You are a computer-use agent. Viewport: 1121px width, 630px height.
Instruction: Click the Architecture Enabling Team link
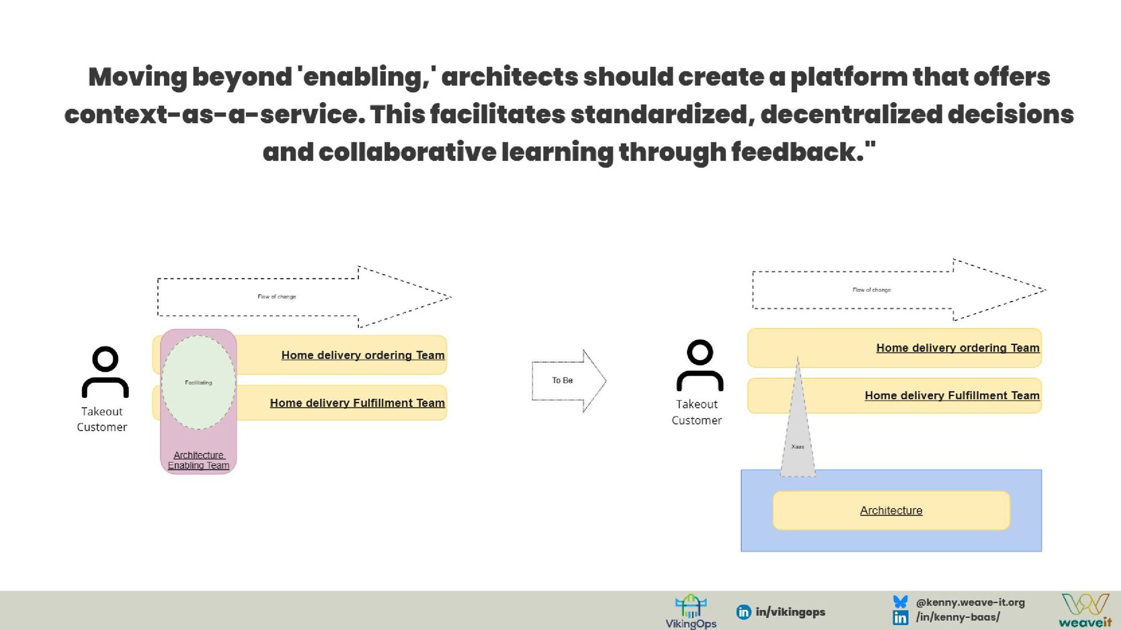(x=199, y=460)
